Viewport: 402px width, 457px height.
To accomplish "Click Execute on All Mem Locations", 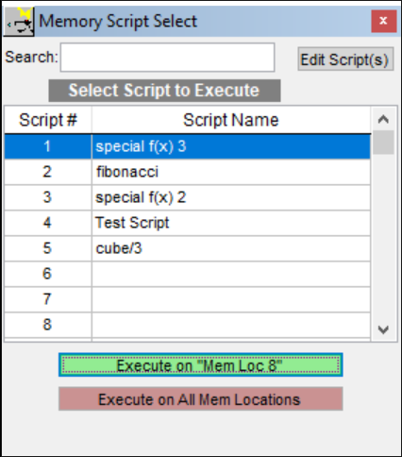I will coord(200,399).
